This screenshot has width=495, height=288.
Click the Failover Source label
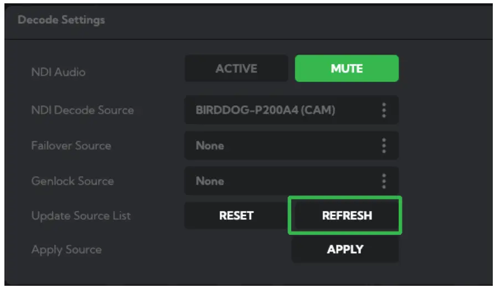pos(71,146)
